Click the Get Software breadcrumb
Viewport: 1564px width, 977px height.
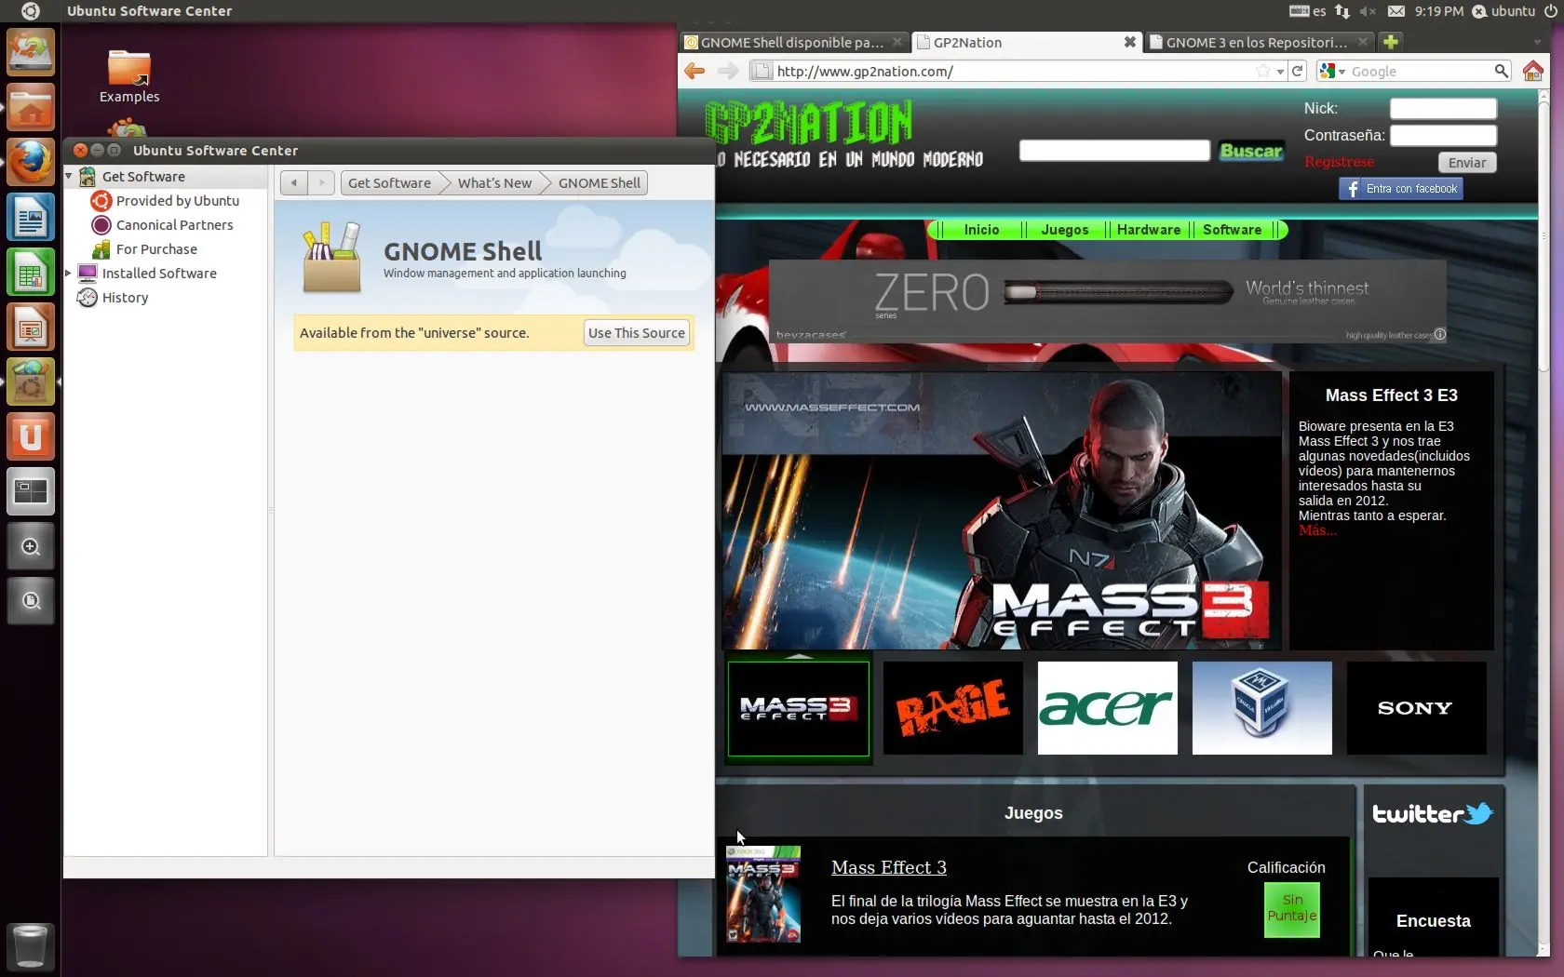click(389, 183)
